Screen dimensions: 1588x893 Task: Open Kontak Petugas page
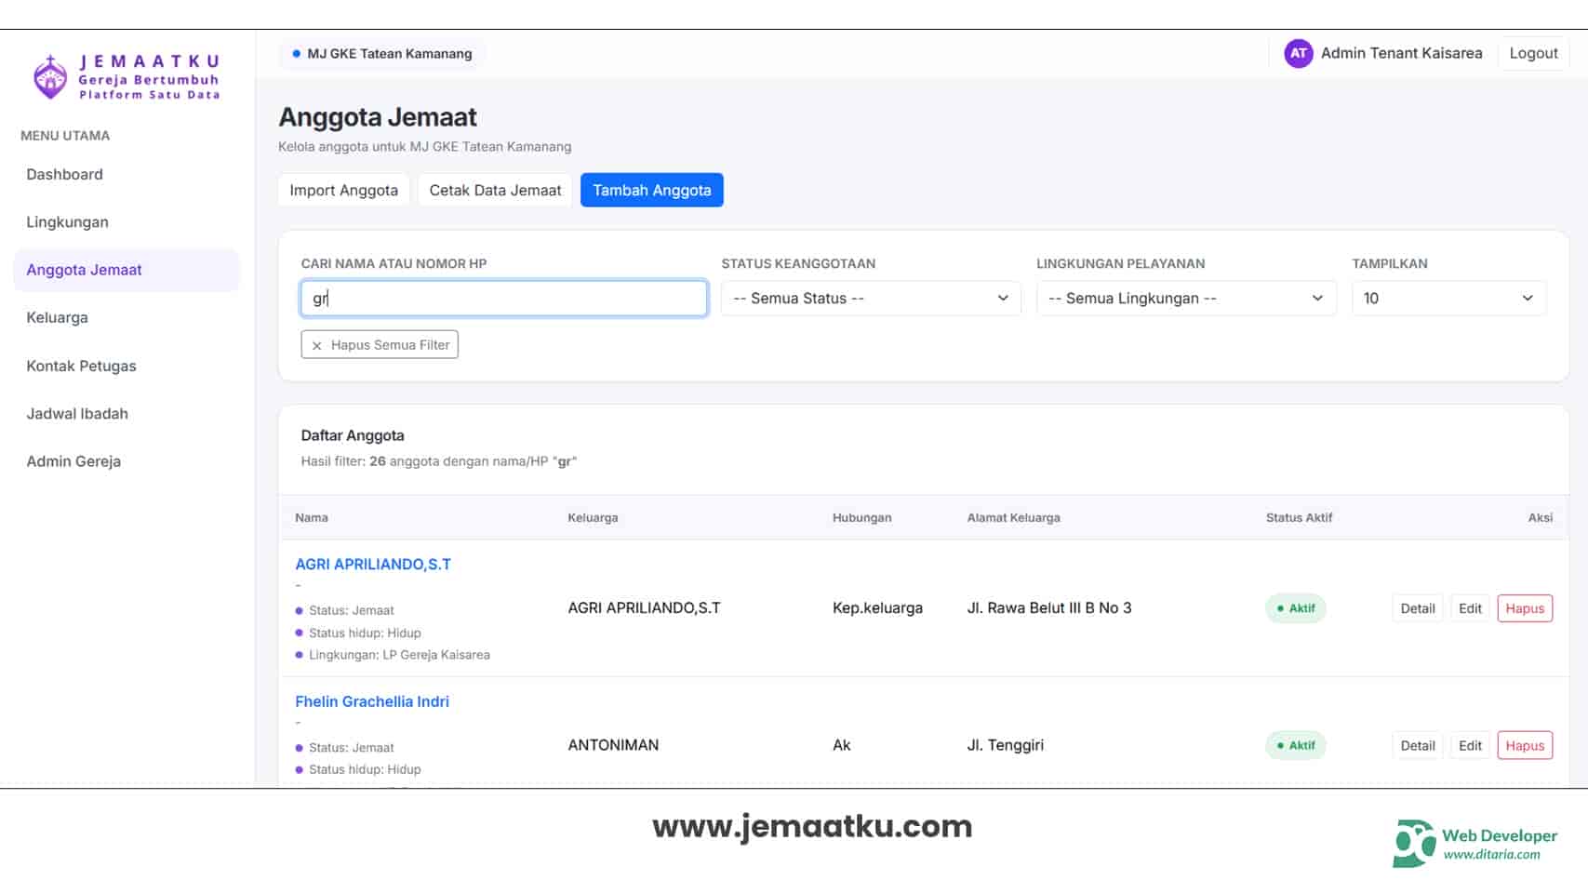pyautogui.click(x=81, y=366)
